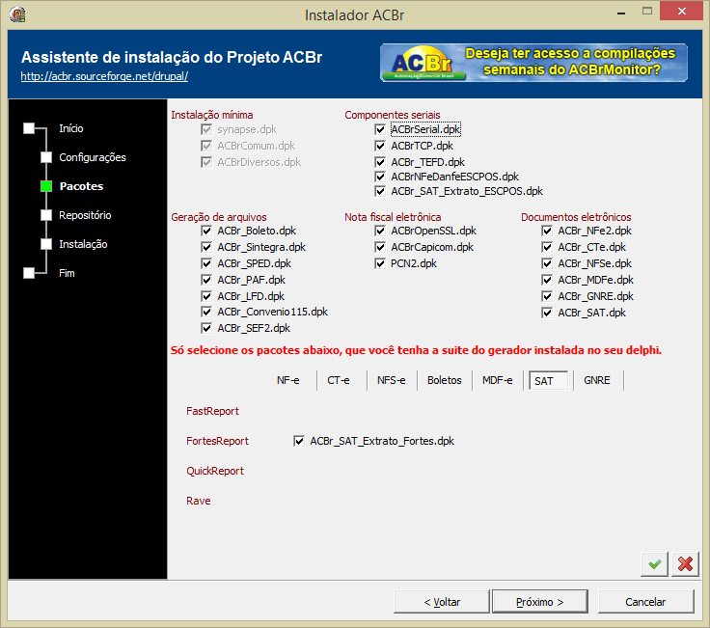Image resolution: width=710 pixels, height=628 pixels.
Task: Toggle ACBr_PAF.dpk checkbox
Action: 206,280
